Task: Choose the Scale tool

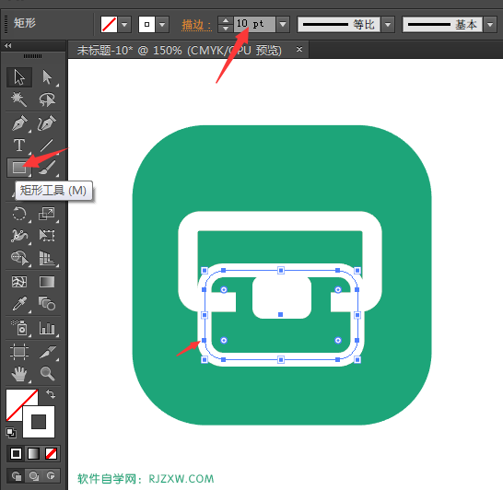Action: (47, 214)
